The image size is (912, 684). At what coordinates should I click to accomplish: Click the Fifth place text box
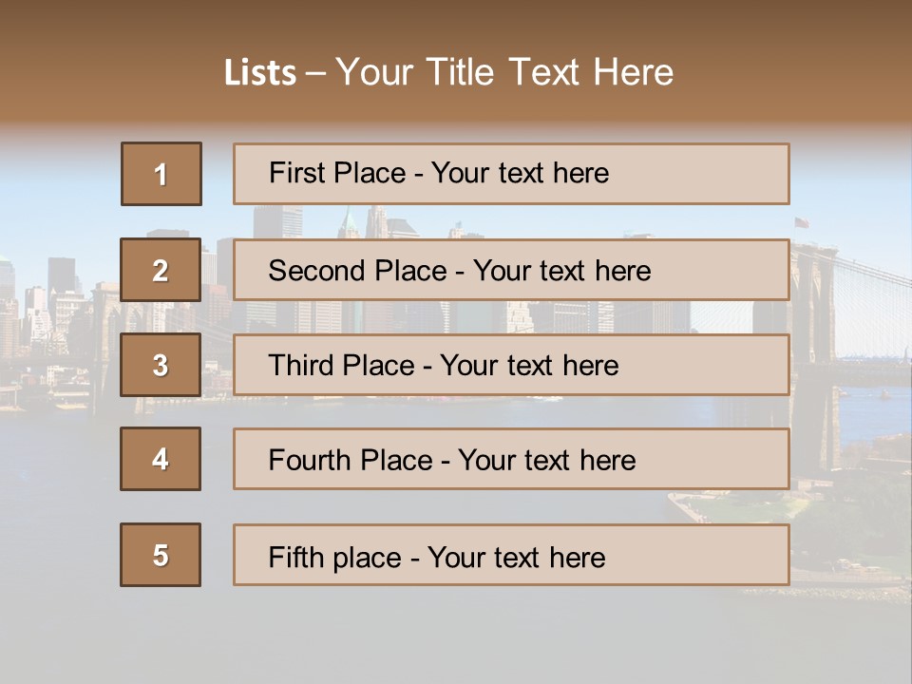click(x=511, y=555)
